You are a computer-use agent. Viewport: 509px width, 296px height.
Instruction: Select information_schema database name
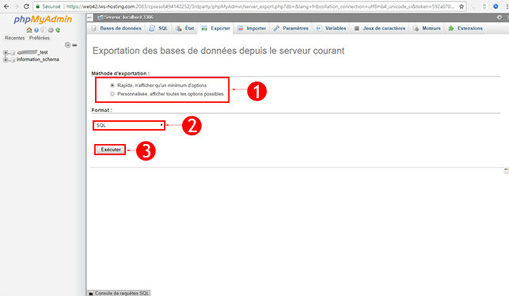click(38, 59)
